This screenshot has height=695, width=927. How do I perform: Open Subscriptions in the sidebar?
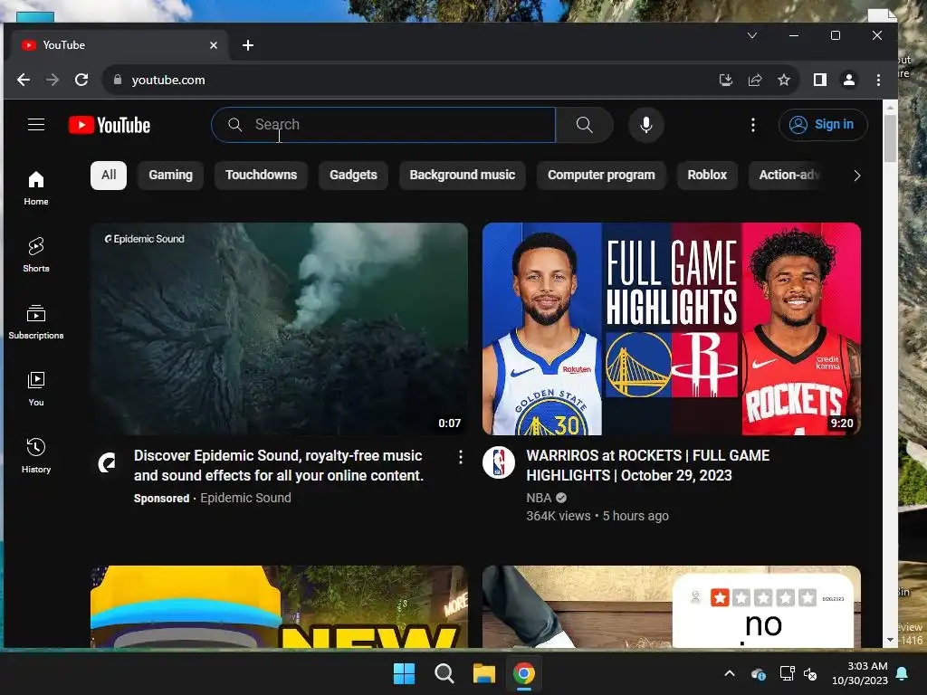pyautogui.click(x=36, y=322)
